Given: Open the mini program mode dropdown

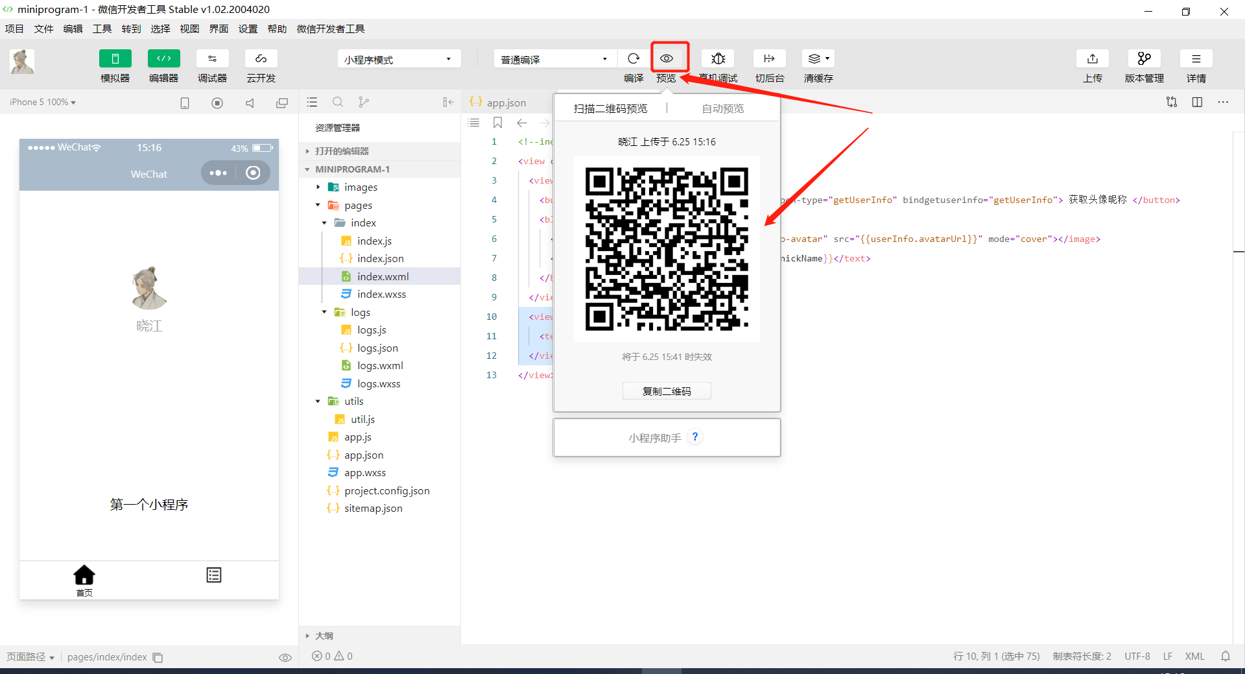Looking at the screenshot, I should click(399, 59).
